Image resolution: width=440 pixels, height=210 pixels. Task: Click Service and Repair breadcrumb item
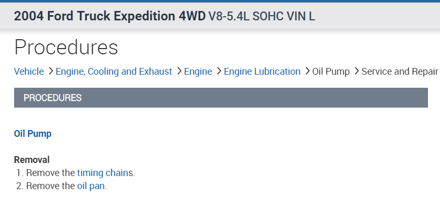(x=399, y=72)
